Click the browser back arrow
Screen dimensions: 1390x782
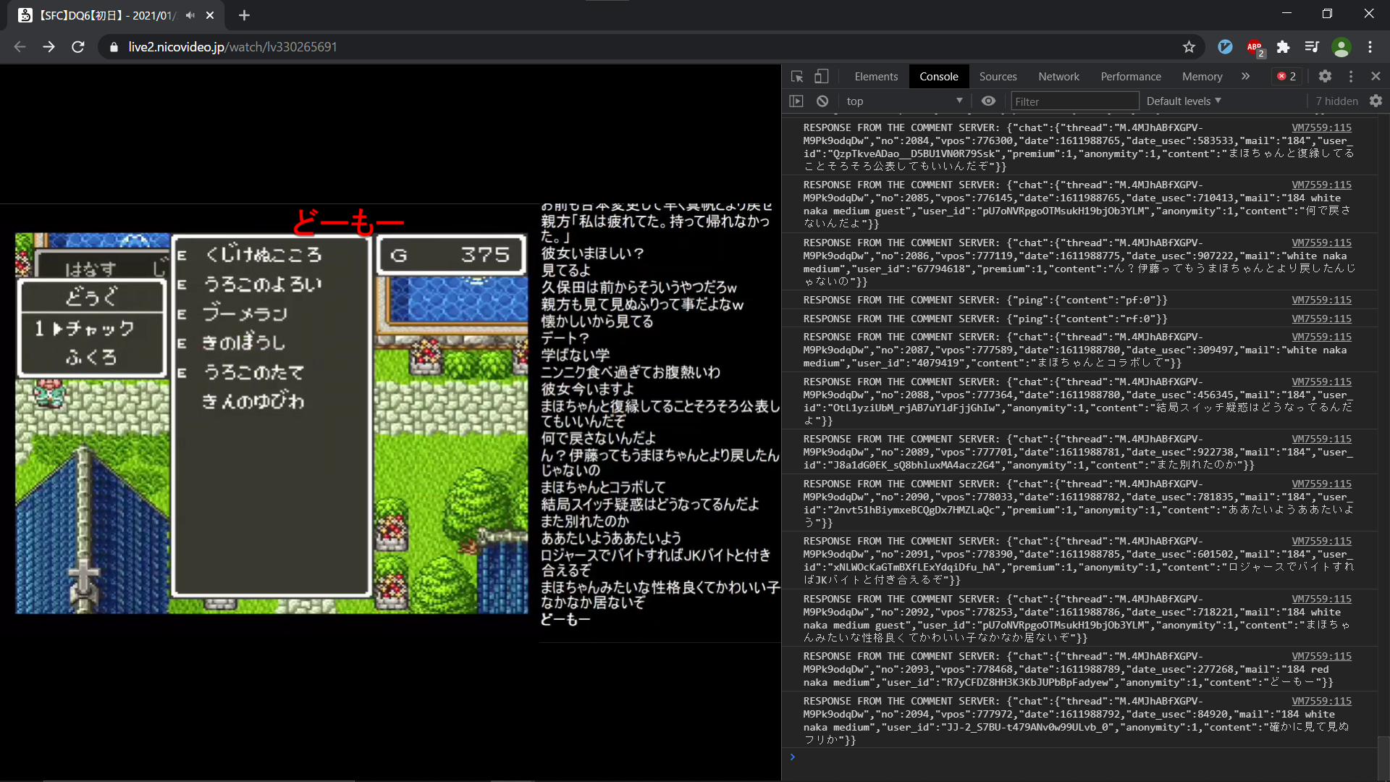coord(20,47)
